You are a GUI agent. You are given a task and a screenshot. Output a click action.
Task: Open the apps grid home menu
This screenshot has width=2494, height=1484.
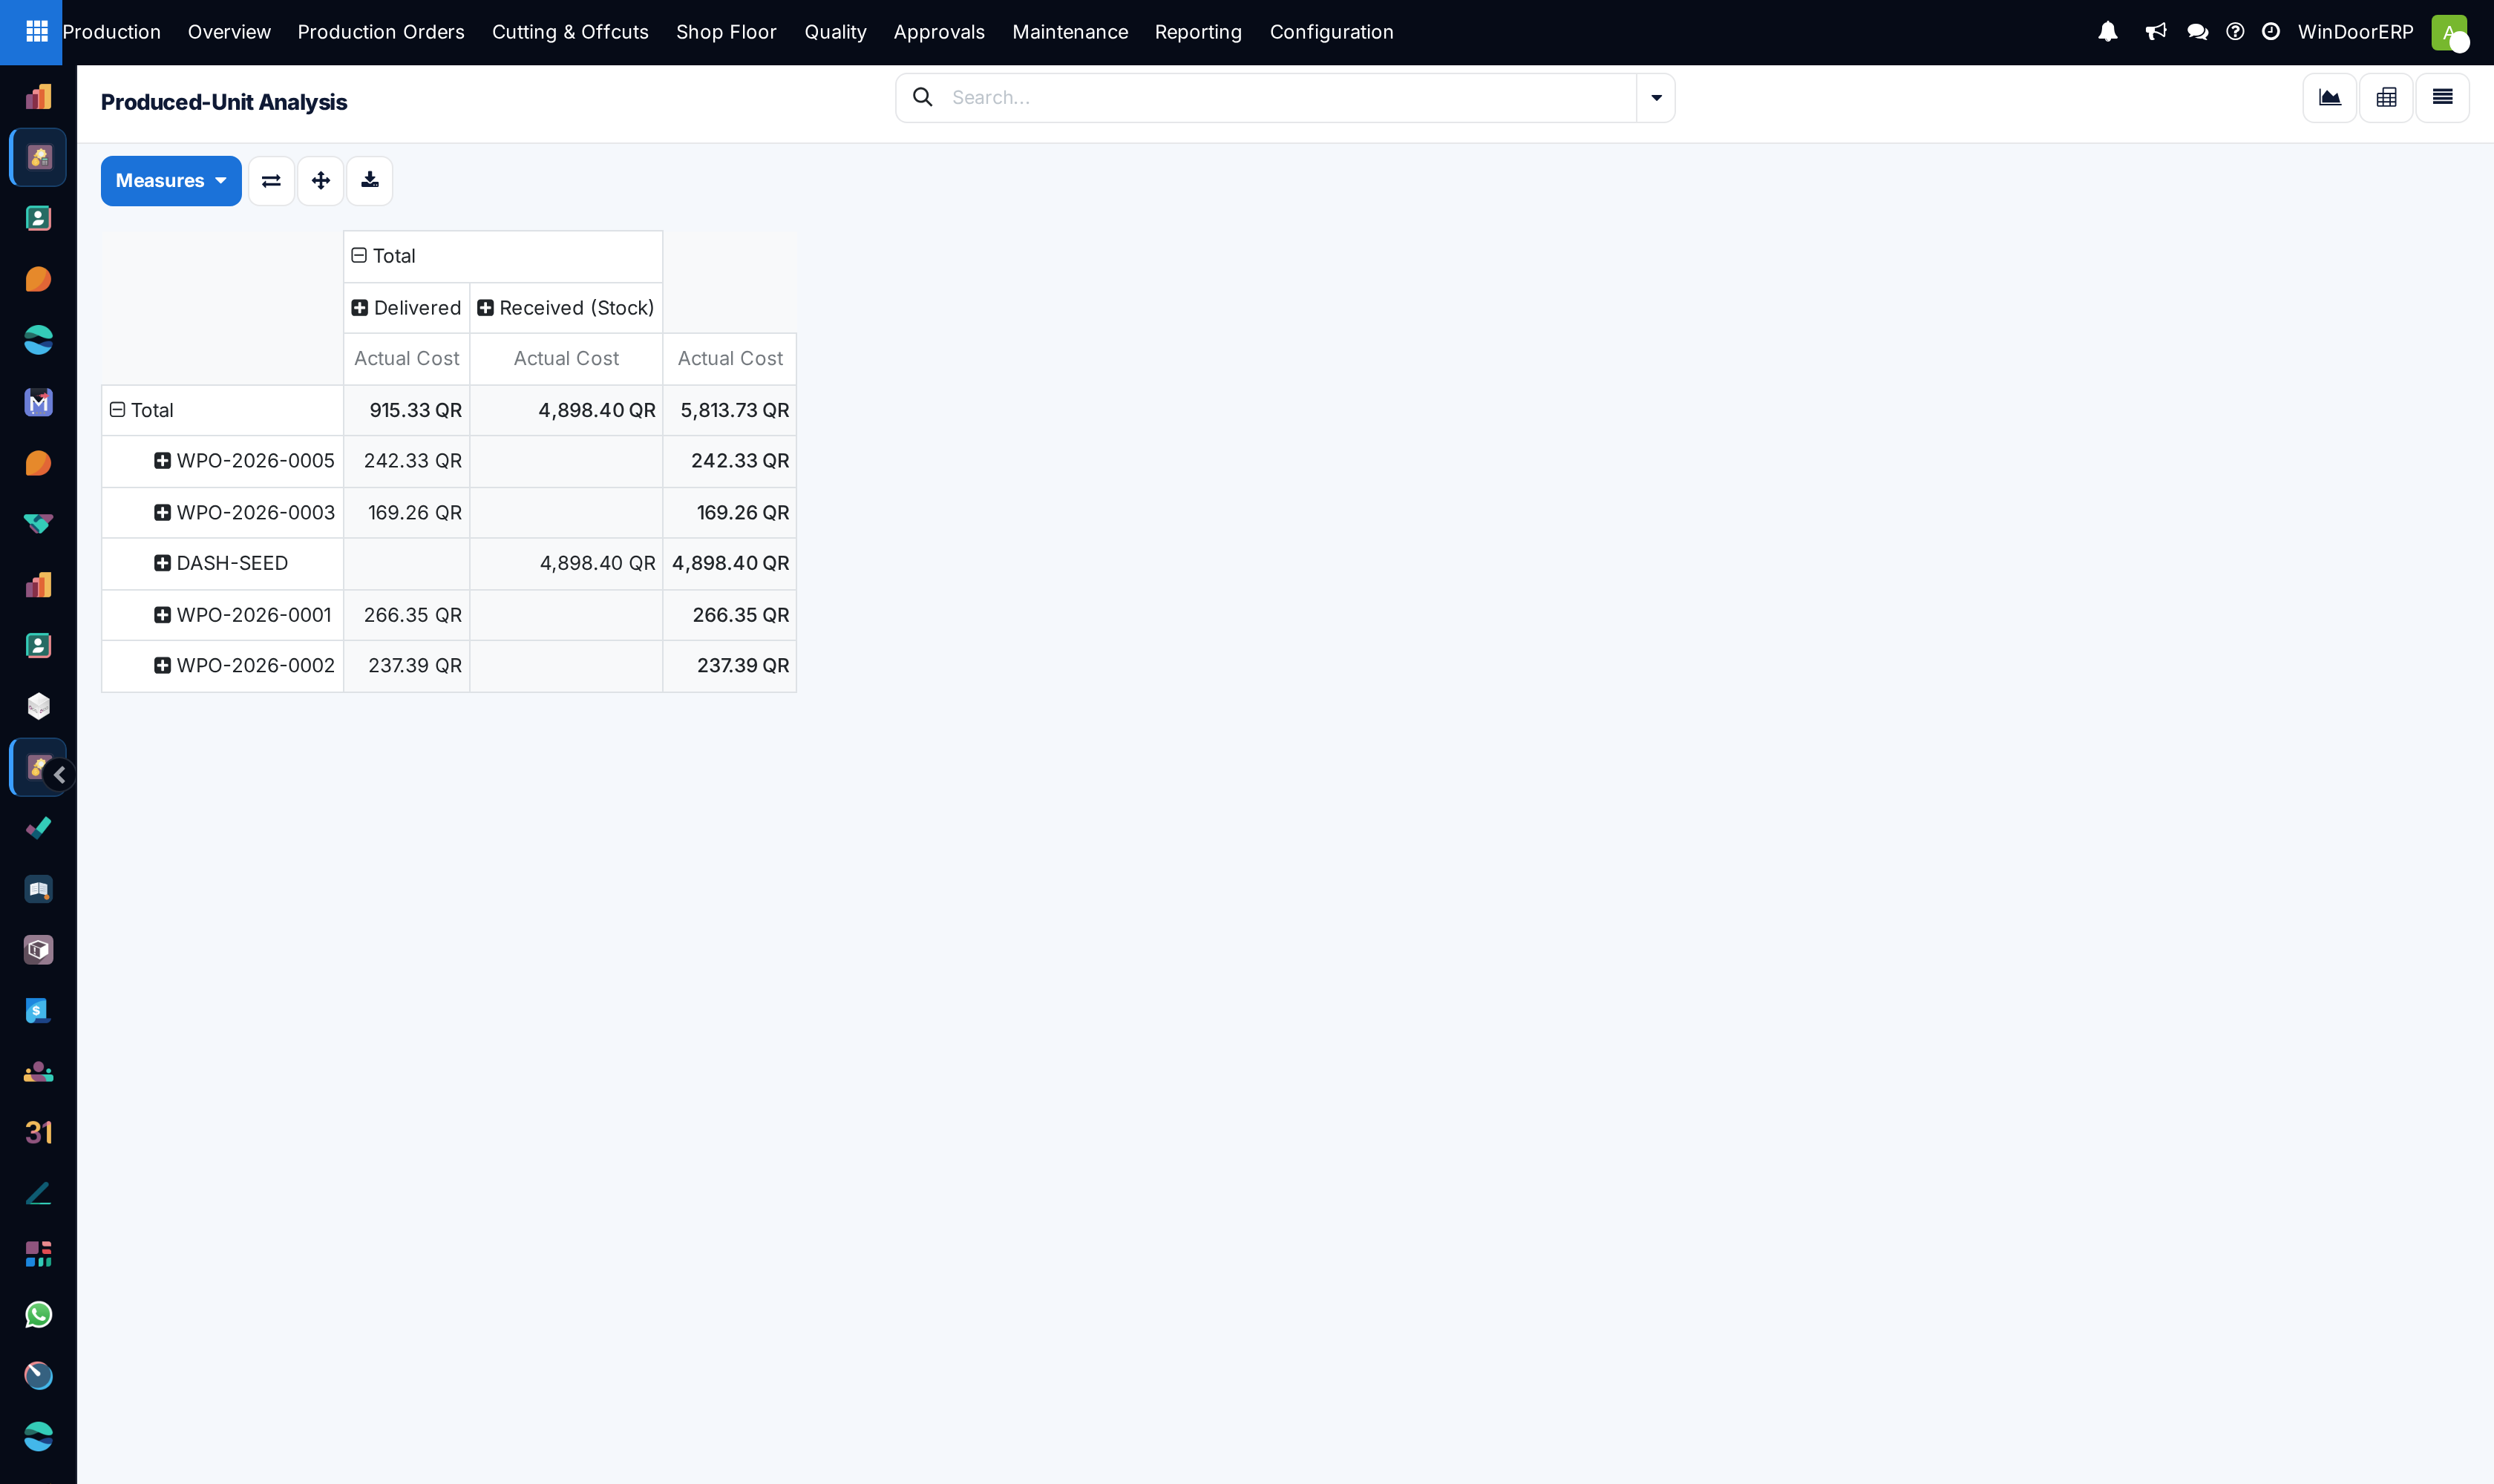click(x=37, y=32)
